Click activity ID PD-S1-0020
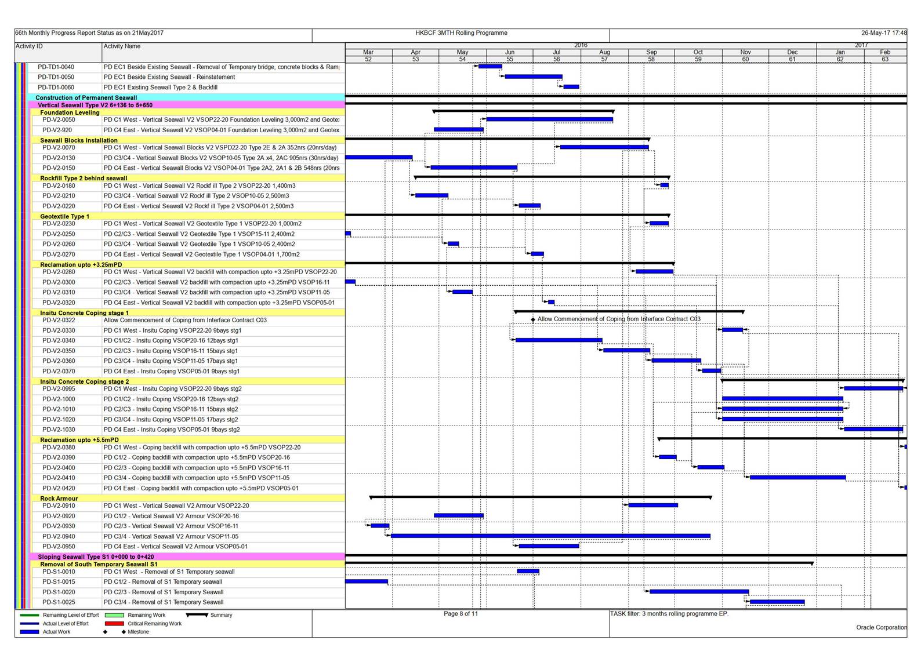921x651 pixels. [x=59, y=592]
